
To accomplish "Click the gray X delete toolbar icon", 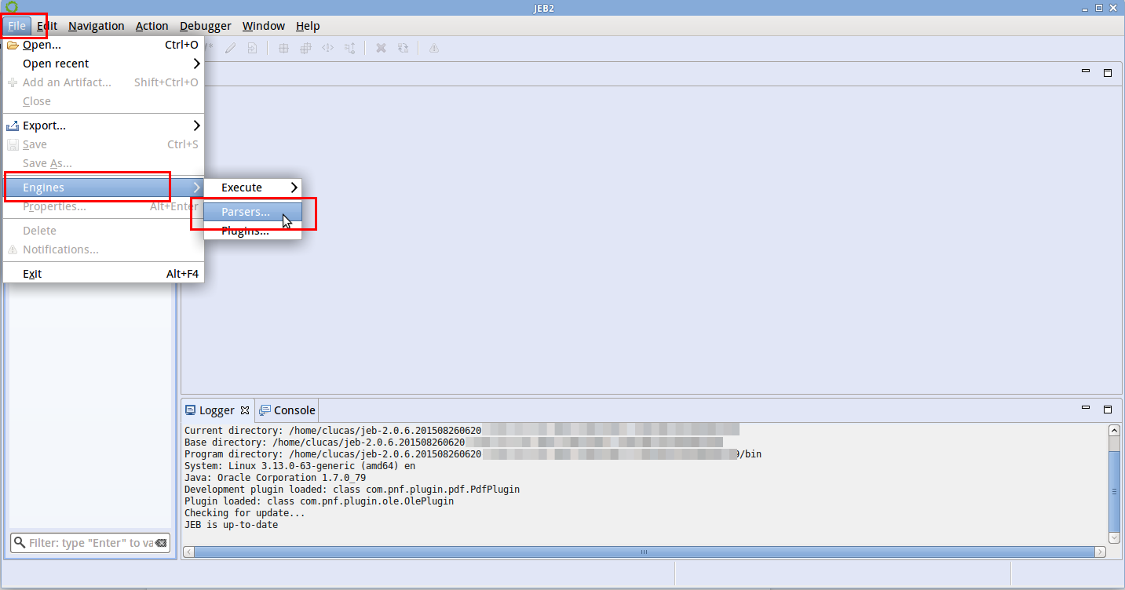I will pos(381,48).
